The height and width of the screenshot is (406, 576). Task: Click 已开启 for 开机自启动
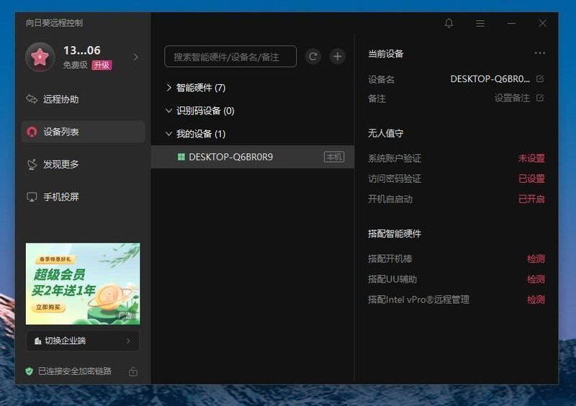(531, 199)
